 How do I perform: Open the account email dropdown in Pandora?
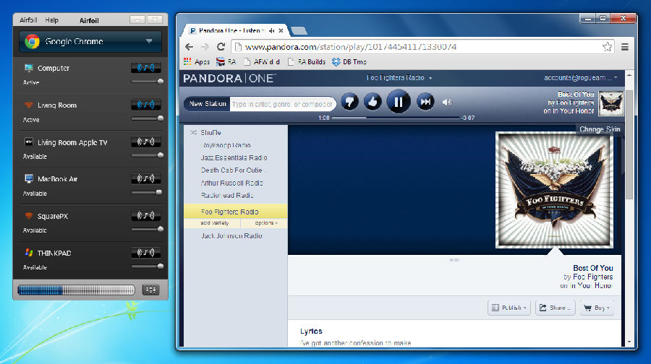point(580,77)
